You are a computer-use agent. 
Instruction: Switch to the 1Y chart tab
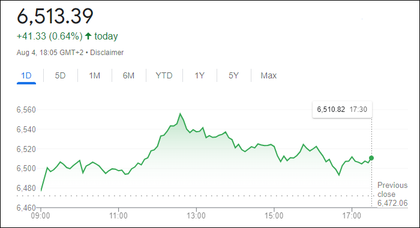[x=200, y=75]
